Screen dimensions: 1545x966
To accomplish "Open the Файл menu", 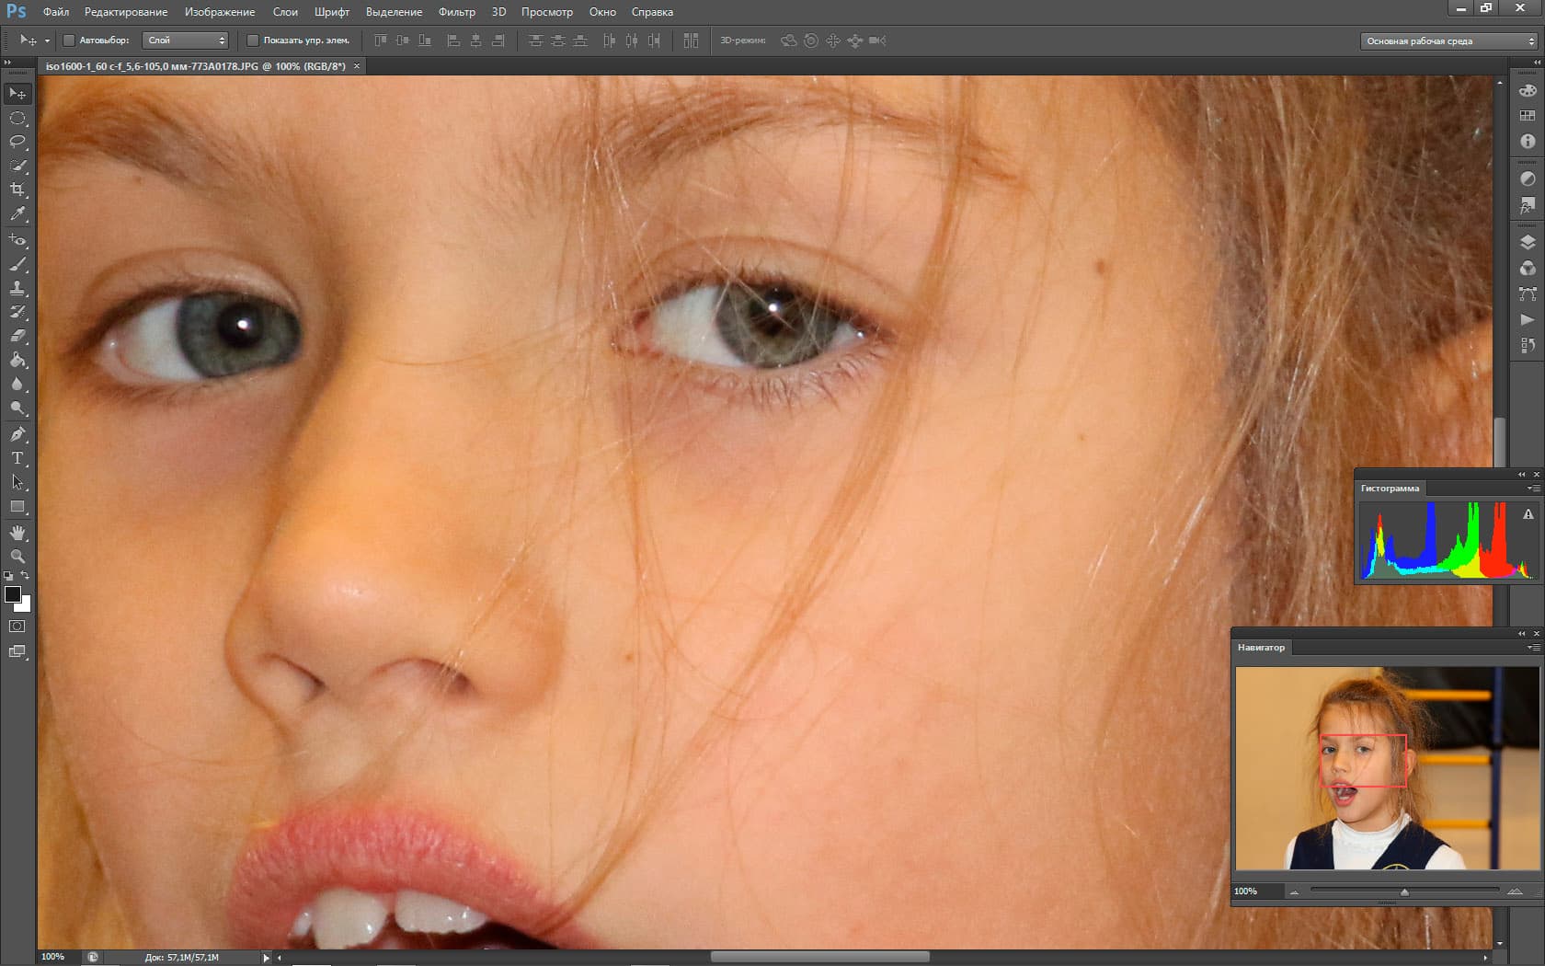I will [x=56, y=12].
